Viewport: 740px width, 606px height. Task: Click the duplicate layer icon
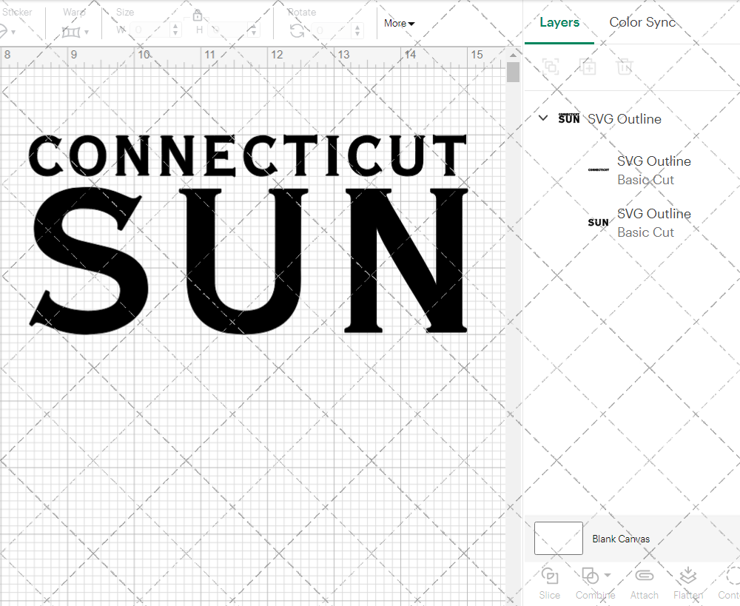(x=589, y=67)
